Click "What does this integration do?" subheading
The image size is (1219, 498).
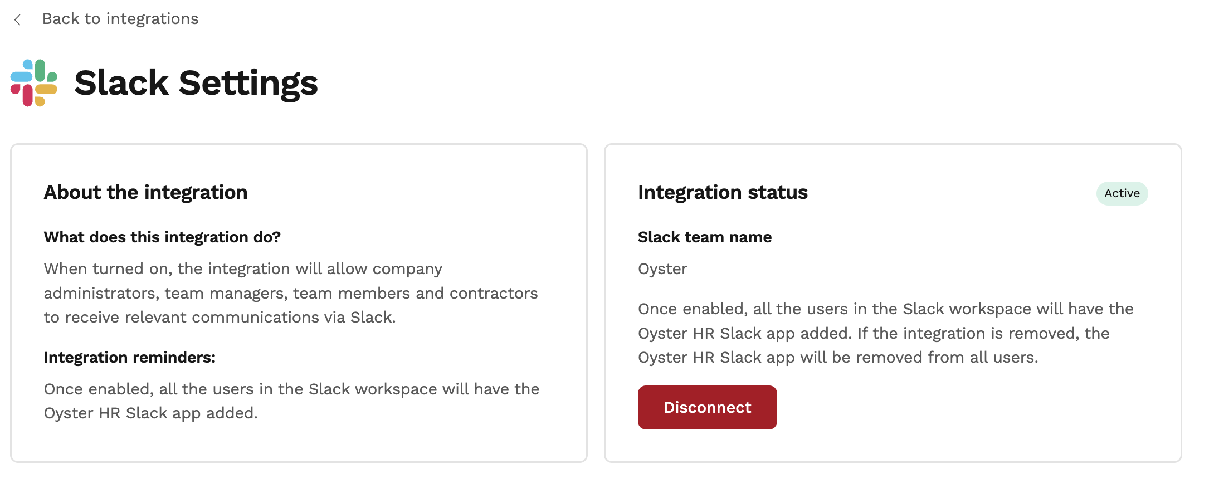point(162,237)
